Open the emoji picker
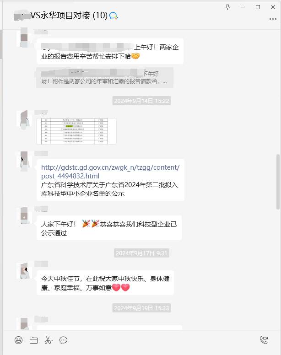 19,340
